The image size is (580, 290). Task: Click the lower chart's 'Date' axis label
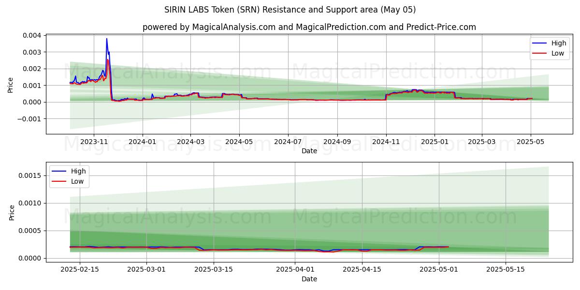point(309,279)
